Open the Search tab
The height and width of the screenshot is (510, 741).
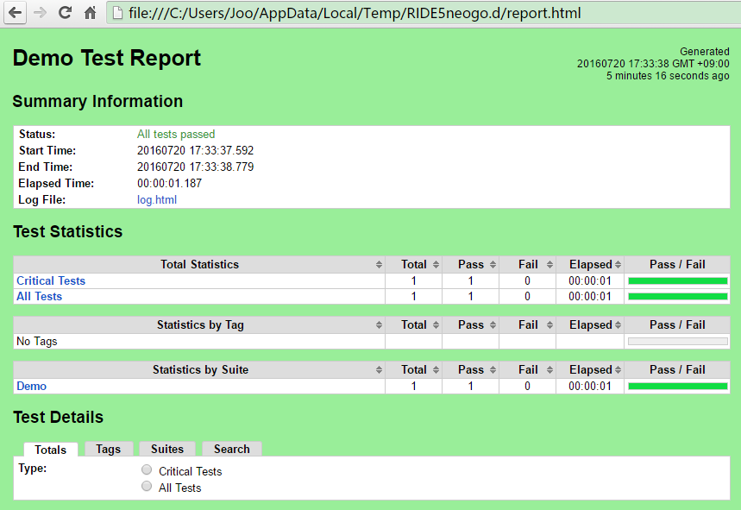pyautogui.click(x=231, y=450)
